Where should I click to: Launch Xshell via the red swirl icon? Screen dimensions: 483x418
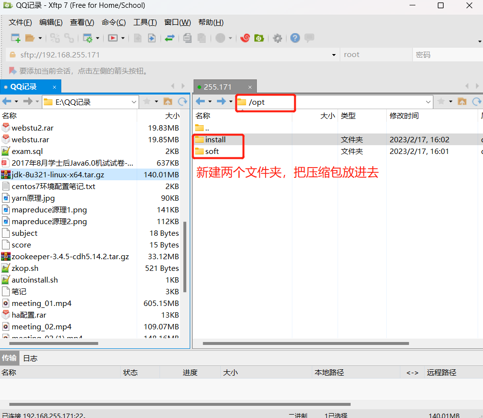pyautogui.click(x=245, y=38)
